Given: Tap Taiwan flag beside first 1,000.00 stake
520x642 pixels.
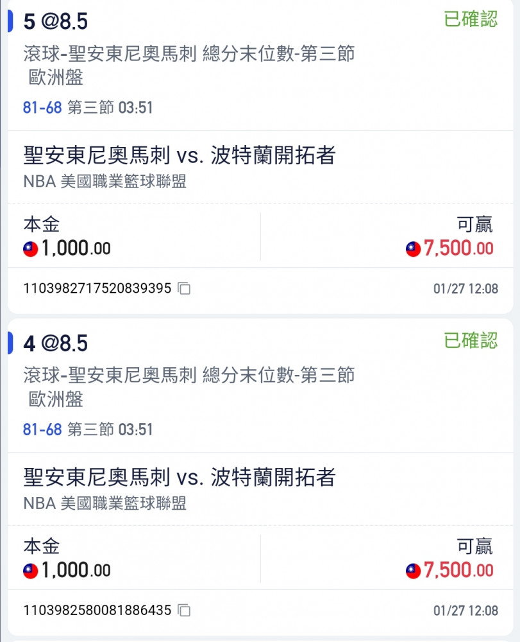Looking at the screenshot, I should [x=31, y=249].
